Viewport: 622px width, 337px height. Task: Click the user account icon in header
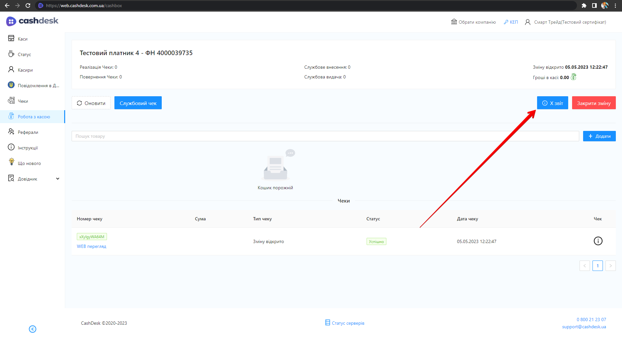[527, 22]
